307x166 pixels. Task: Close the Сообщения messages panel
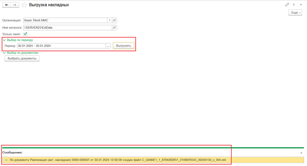coord(301,153)
